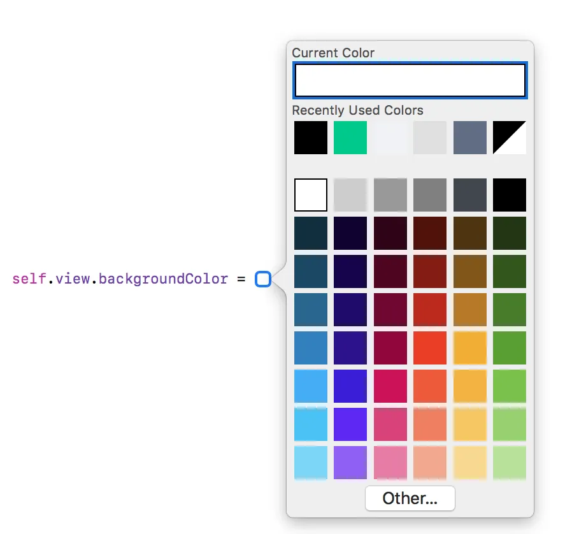
Task: Select the lavender purple swatch in bottom row
Action: tap(350, 463)
